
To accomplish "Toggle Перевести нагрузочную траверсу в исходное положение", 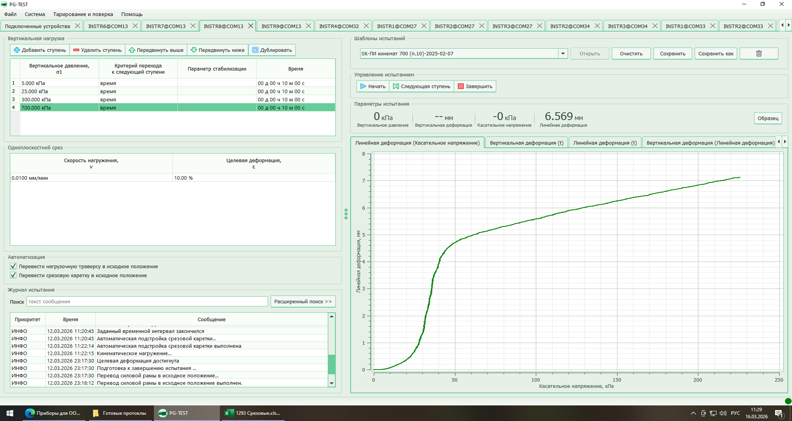I will click(13, 266).
